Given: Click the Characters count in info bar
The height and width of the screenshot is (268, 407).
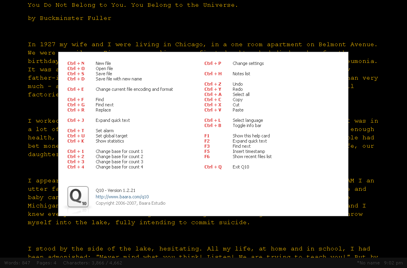Looking at the screenshot, I should (x=92, y=263).
